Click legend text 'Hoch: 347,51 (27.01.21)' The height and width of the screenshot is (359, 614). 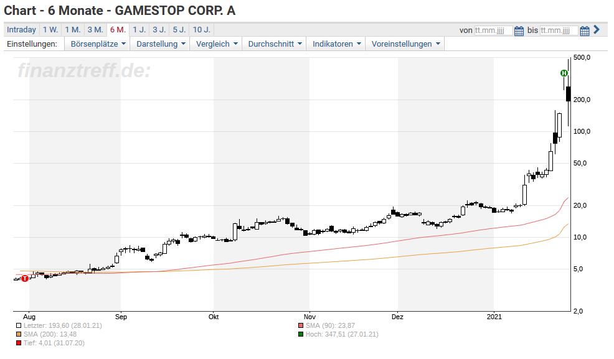point(342,334)
